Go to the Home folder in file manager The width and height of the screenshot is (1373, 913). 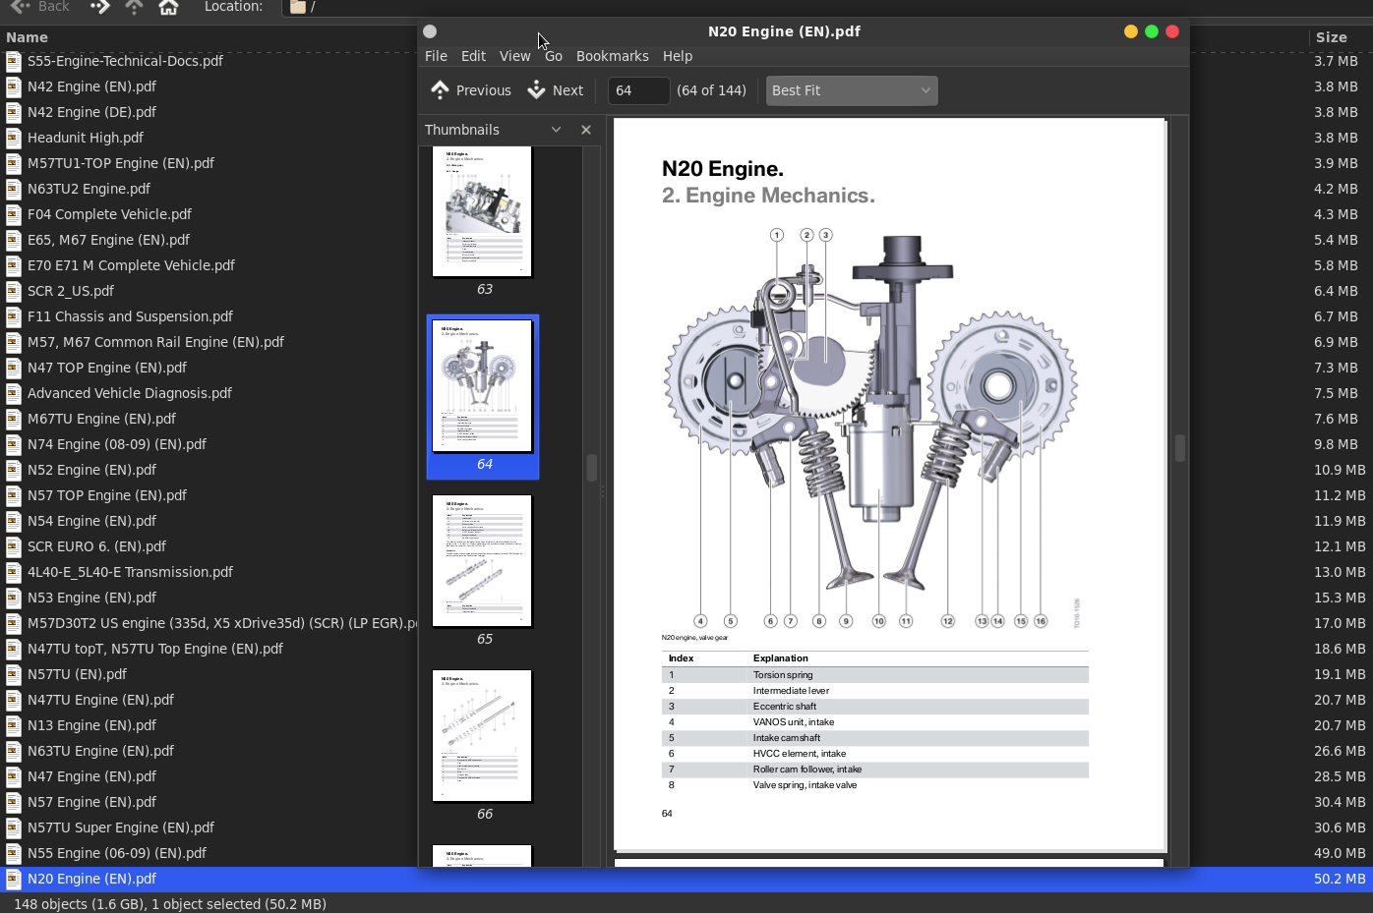point(168,7)
